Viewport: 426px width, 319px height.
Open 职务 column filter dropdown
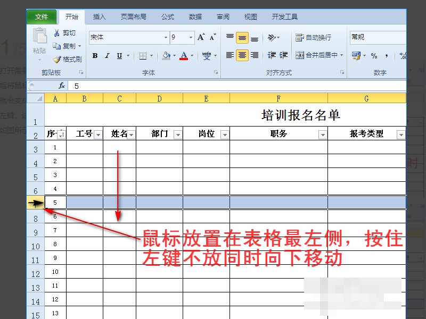(323, 135)
